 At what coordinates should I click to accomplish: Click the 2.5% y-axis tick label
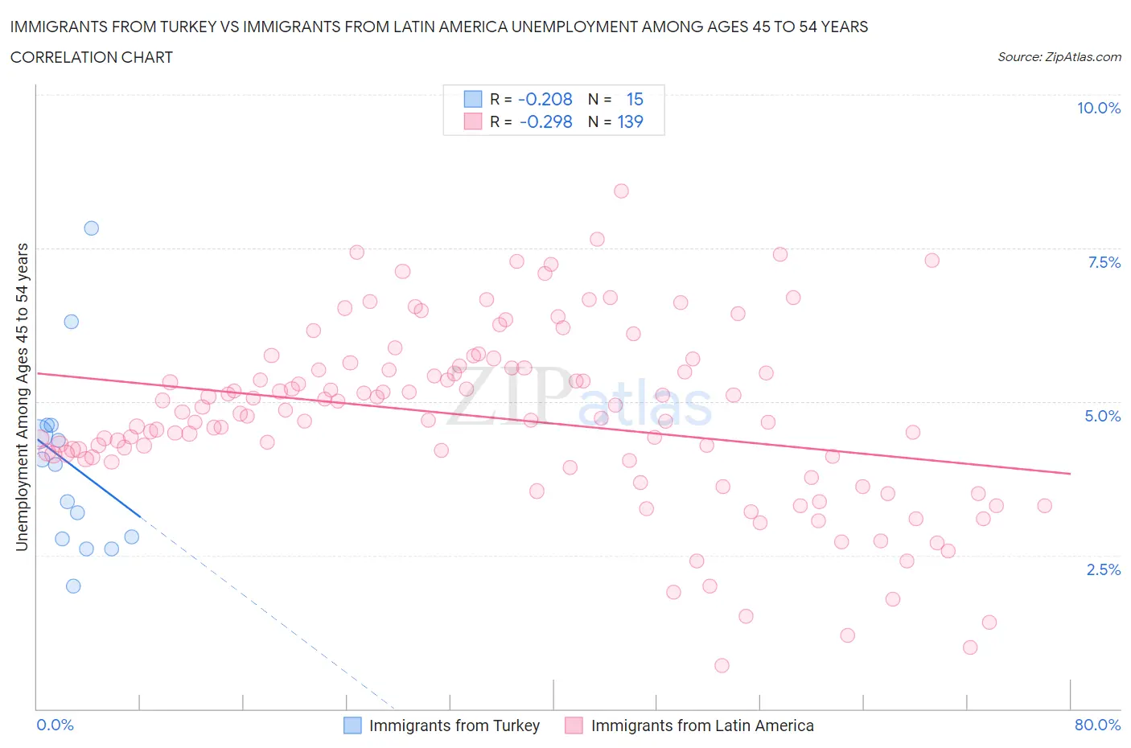(1103, 569)
